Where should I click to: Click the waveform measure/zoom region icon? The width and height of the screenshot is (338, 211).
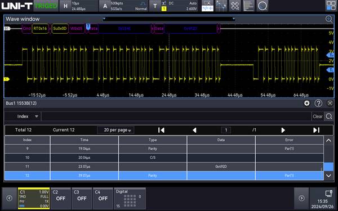click(207, 6)
